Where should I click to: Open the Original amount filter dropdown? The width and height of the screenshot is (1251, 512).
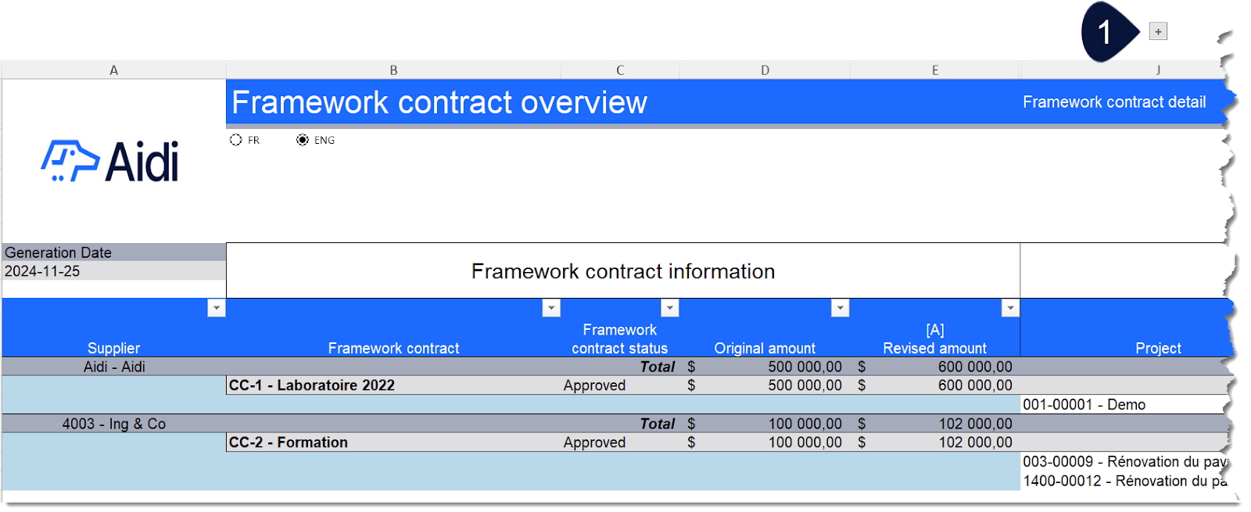(x=841, y=308)
